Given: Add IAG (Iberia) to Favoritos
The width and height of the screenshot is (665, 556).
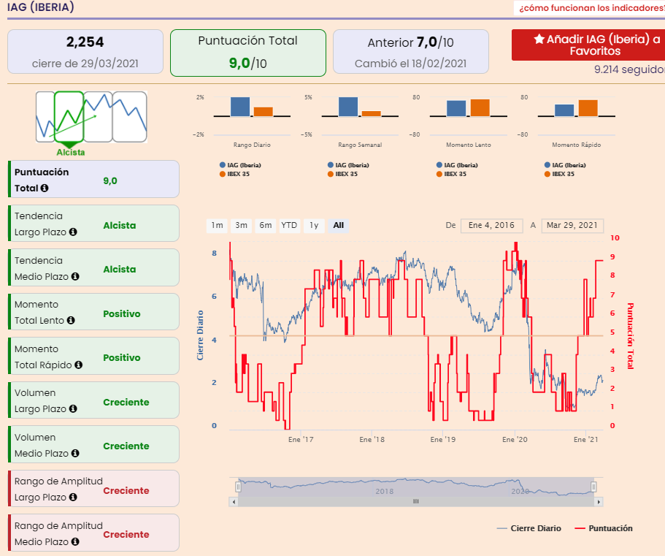Looking at the screenshot, I should 590,45.
